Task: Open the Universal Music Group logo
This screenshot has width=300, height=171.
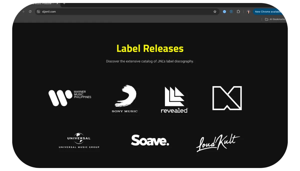Action: (79, 141)
